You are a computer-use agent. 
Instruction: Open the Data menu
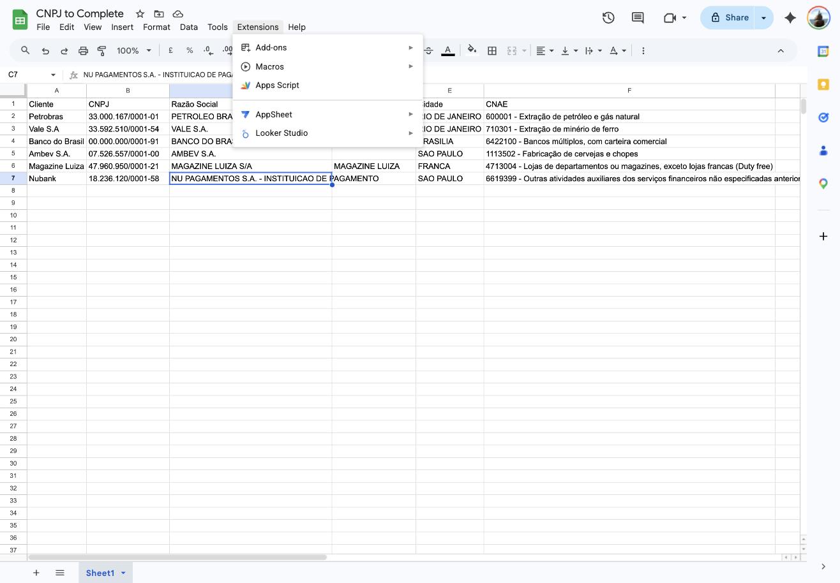pos(188,27)
